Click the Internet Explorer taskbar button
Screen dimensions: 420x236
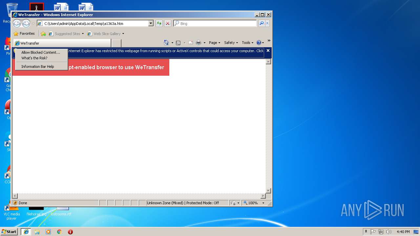coord(26,232)
